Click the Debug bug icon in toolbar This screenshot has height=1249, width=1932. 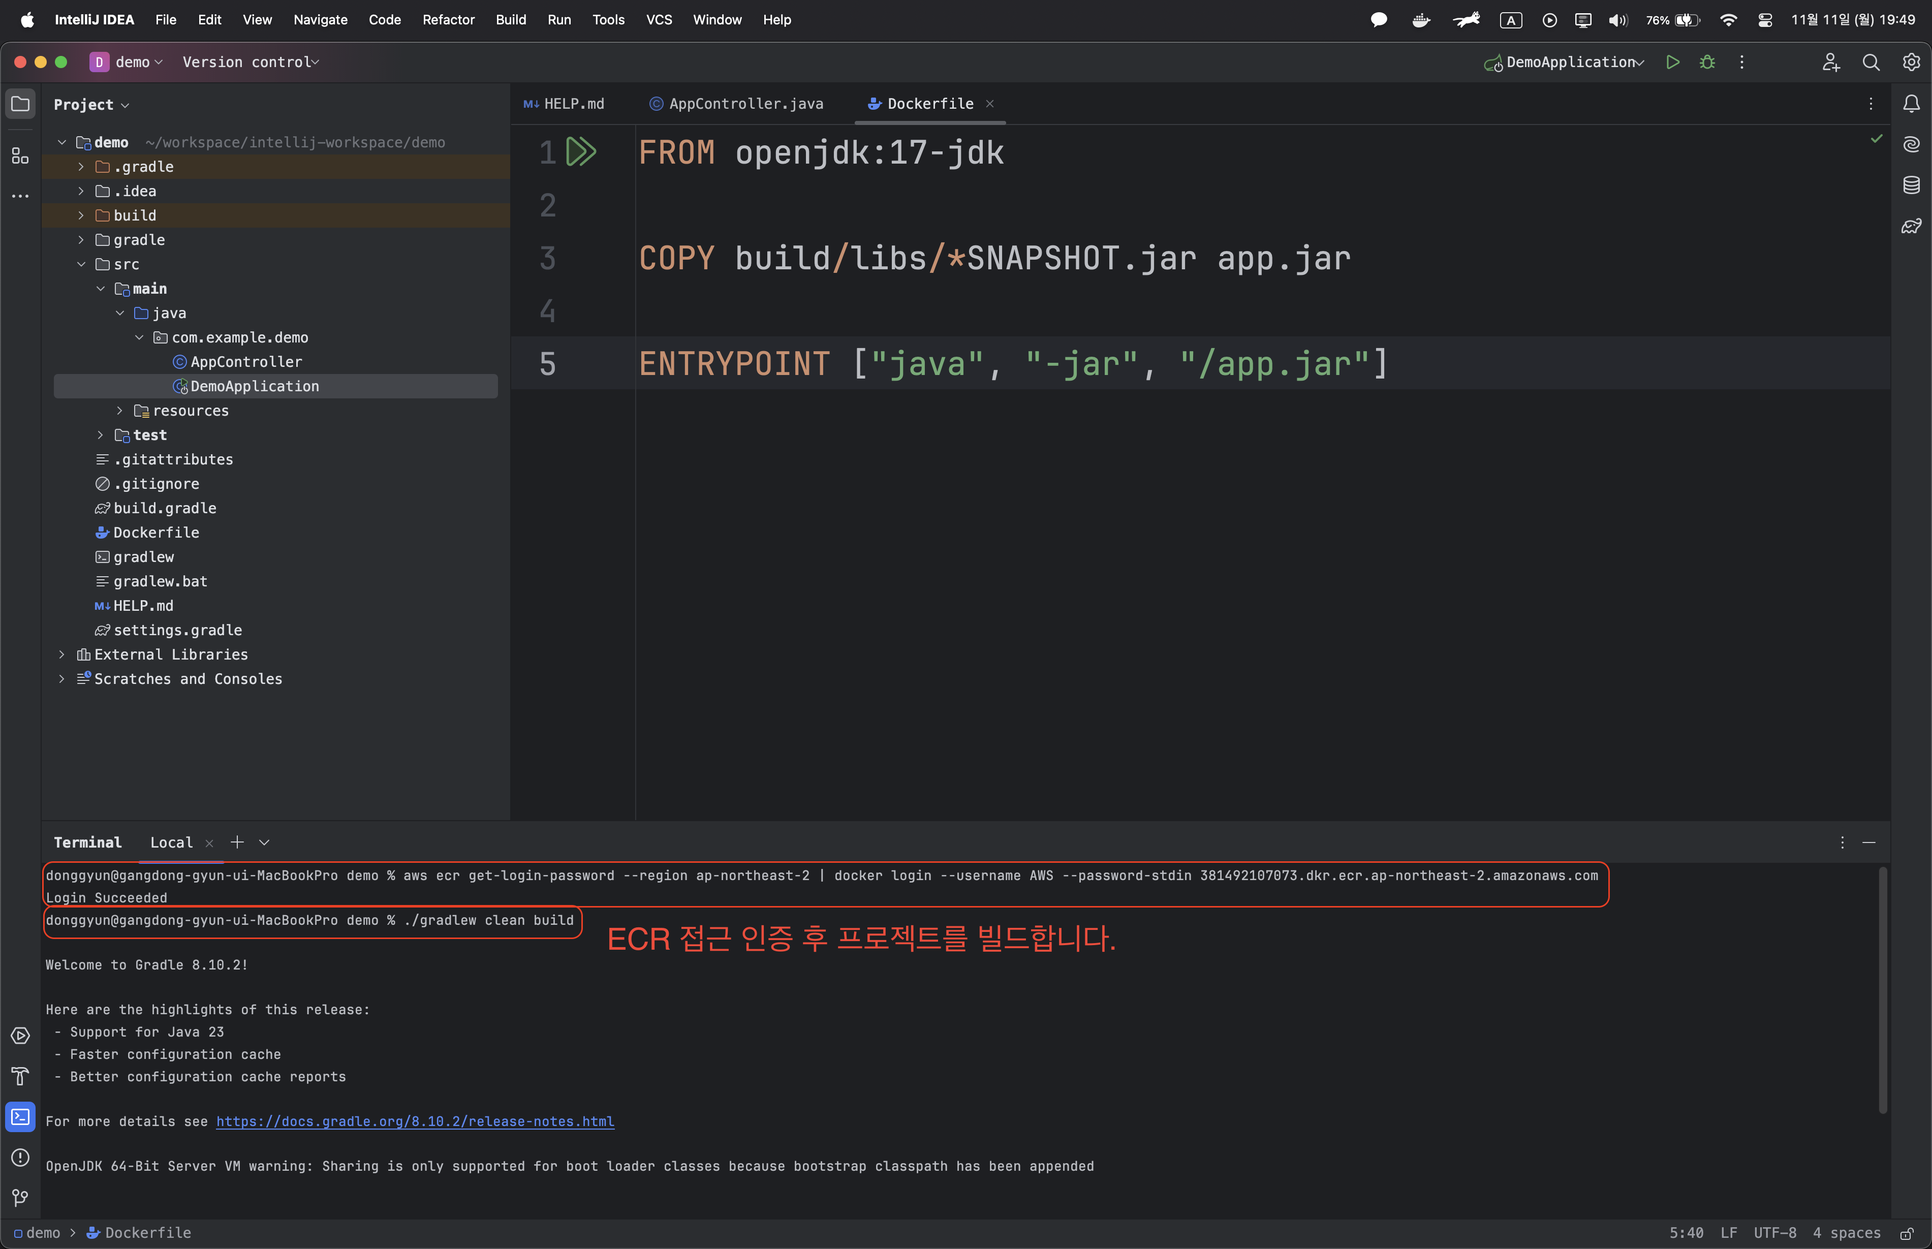click(x=1707, y=63)
